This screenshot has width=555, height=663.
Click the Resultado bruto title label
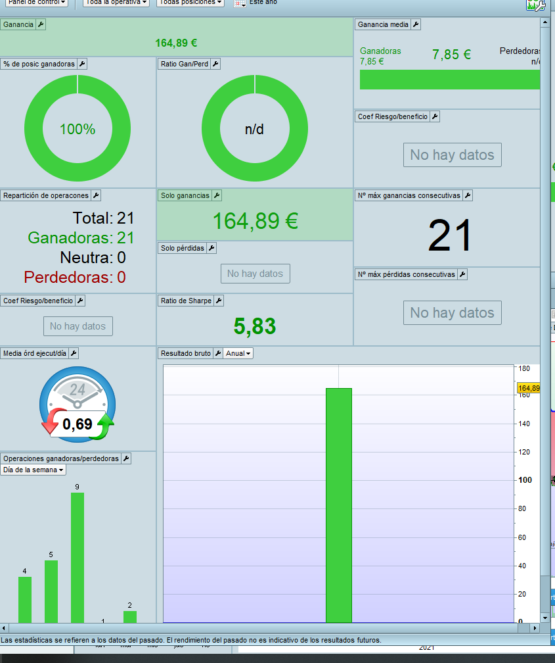click(x=185, y=353)
